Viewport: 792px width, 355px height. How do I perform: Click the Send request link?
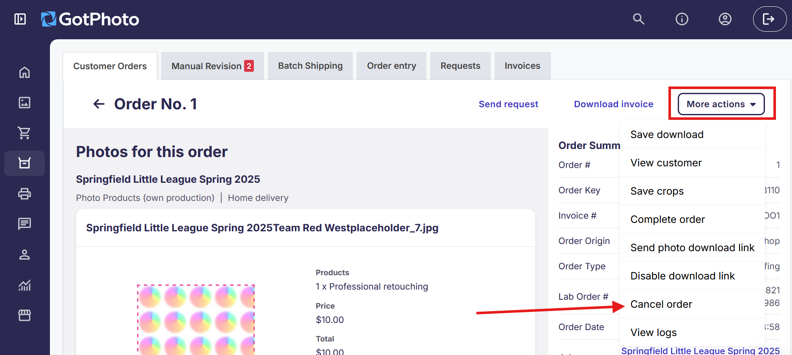508,104
